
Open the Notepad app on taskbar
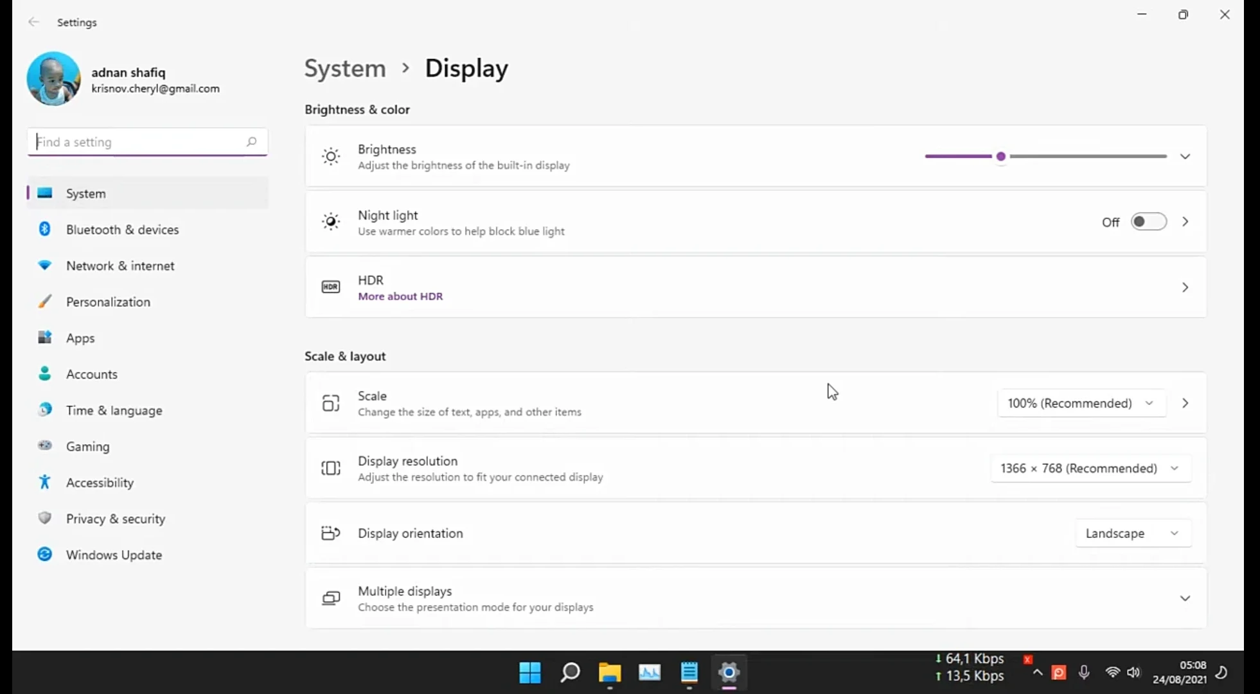click(689, 673)
